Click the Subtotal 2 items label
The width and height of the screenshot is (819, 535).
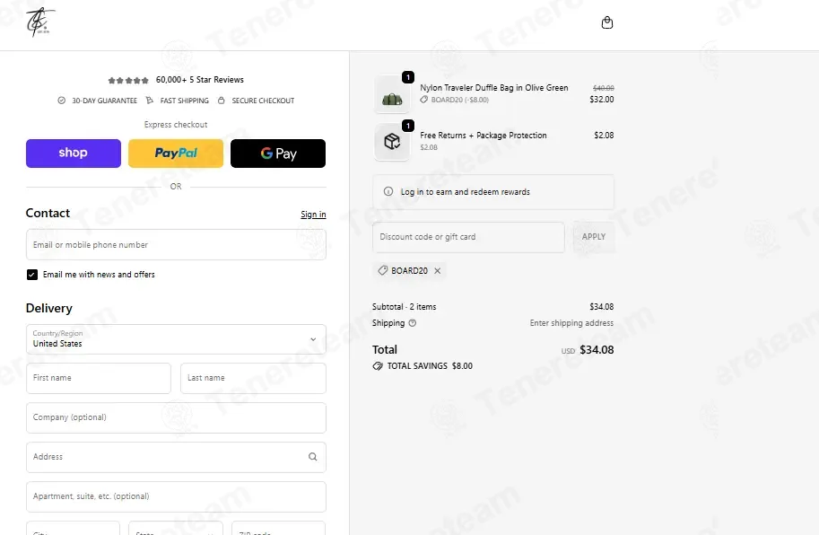point(404,307)
